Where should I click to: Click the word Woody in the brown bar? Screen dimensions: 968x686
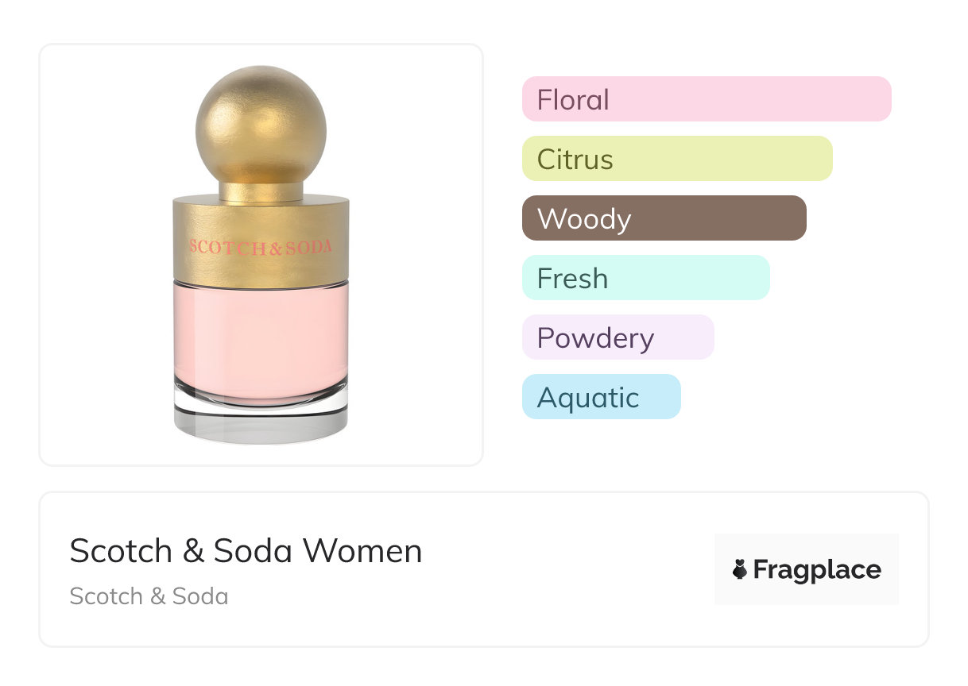pos(584,219)
